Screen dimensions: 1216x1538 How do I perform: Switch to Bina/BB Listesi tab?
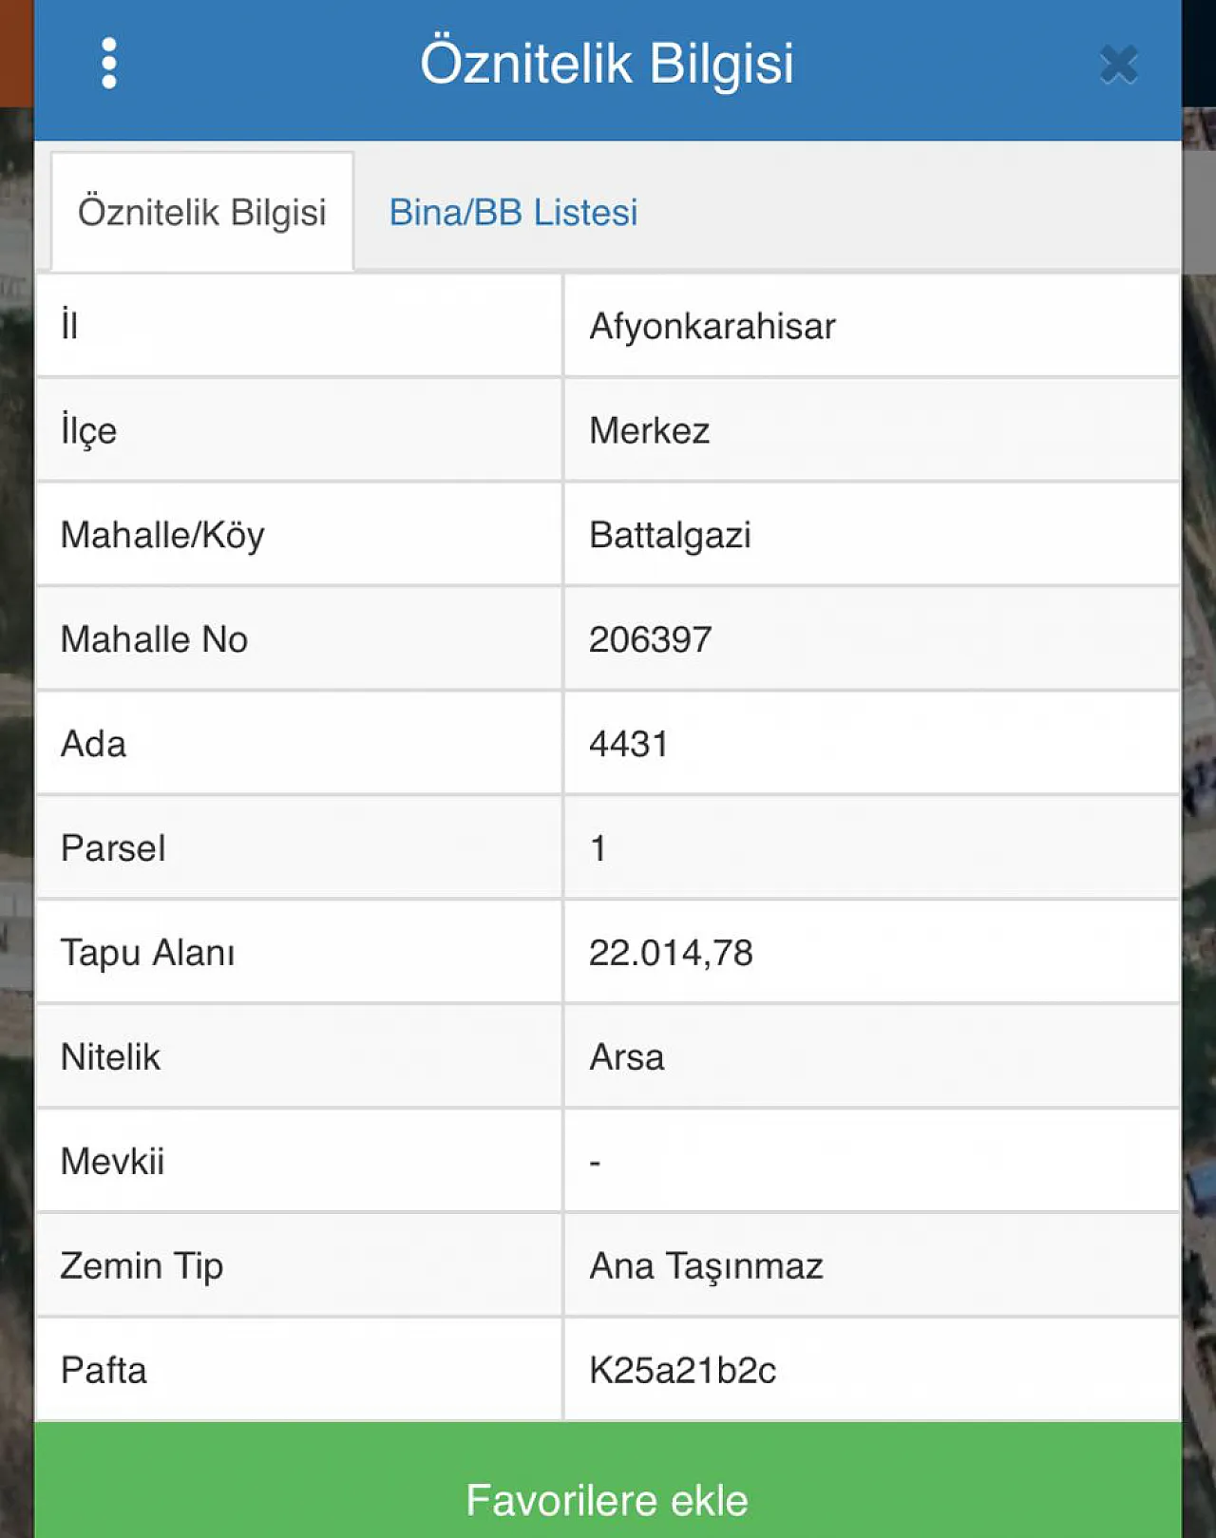point(513,213)
